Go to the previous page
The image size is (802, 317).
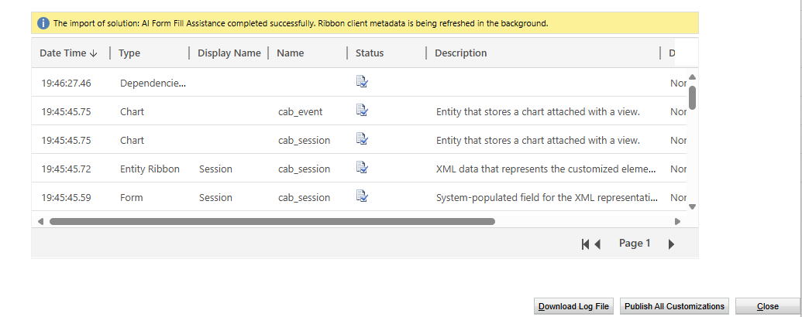(x=597, y=244)
